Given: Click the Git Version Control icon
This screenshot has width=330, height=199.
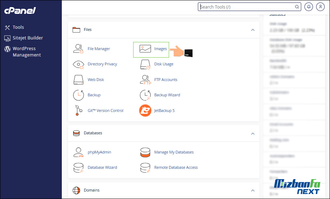Looking at the screenshot, I should (x=79, y=111).
